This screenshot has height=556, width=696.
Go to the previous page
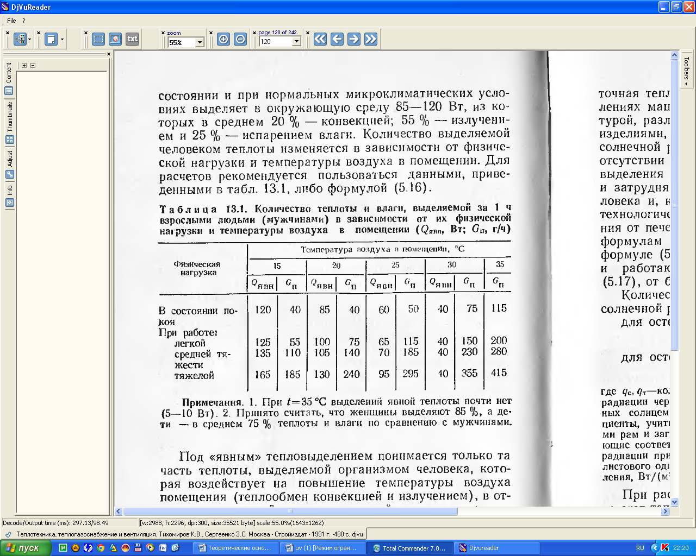pyautogui.click(x=337, y=39)
